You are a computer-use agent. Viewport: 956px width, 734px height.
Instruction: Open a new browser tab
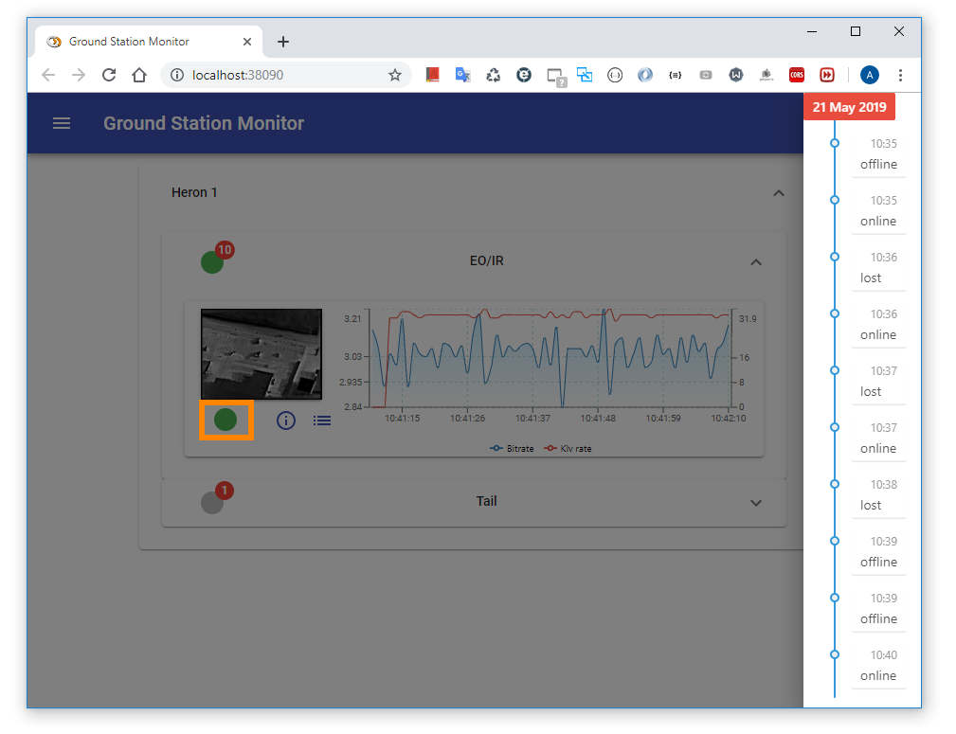(282, 42)
